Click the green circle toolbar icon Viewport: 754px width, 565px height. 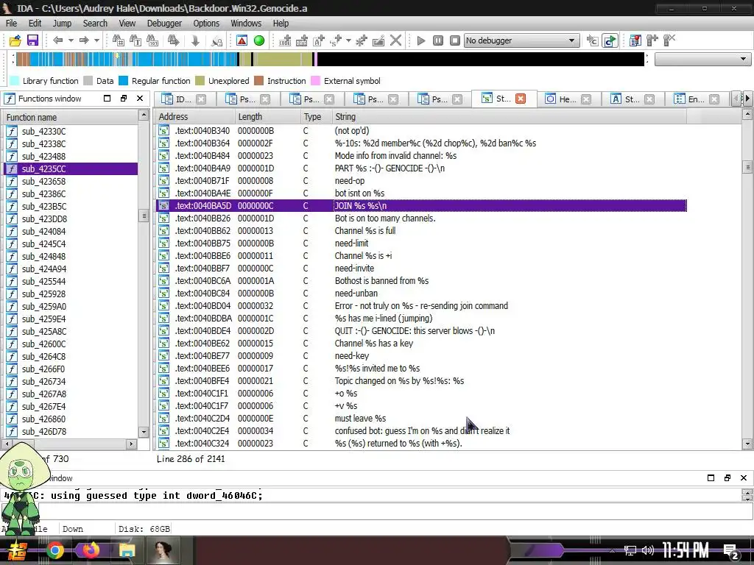[x=259, y=41]
